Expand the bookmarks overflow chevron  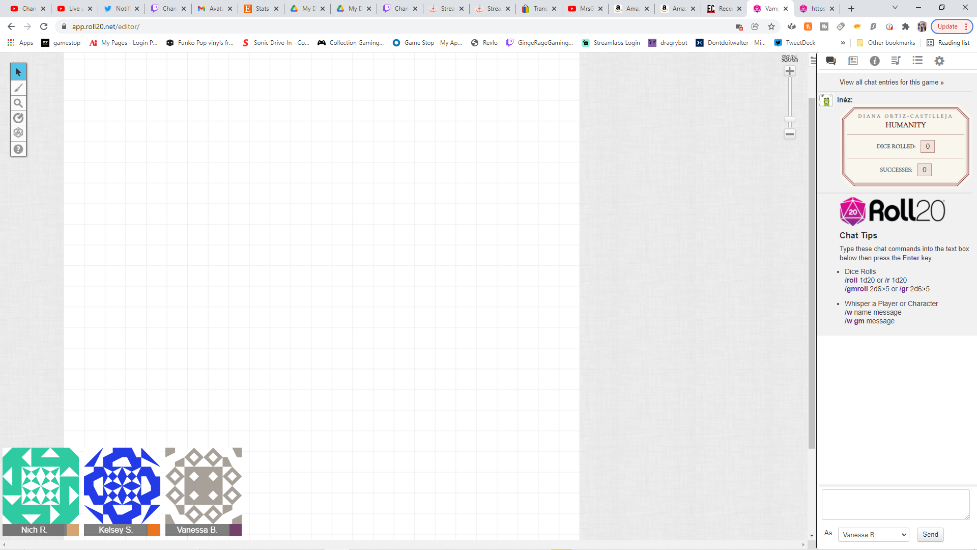843,43
